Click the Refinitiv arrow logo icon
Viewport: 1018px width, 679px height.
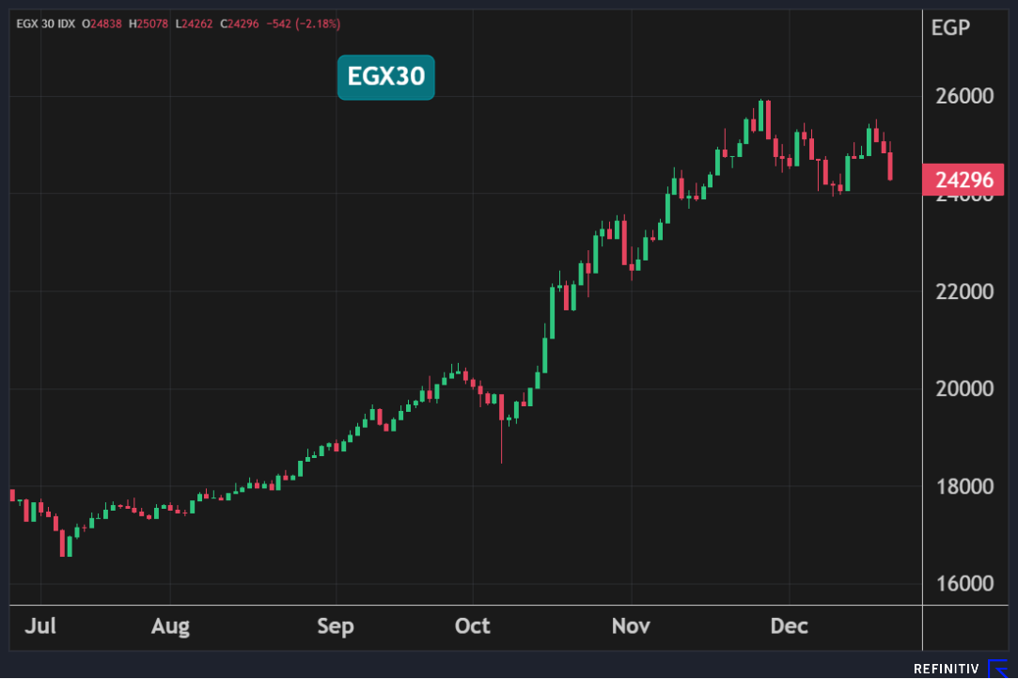click(998, 669)
